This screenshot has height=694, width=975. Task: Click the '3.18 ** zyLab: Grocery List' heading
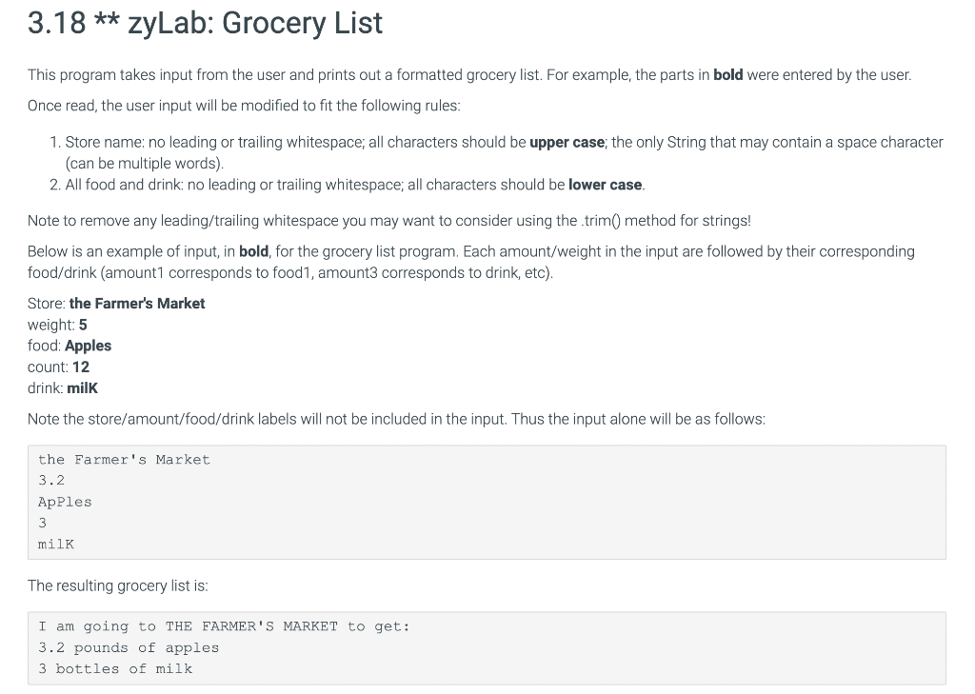pyautogui.click(x=206, y=23)
